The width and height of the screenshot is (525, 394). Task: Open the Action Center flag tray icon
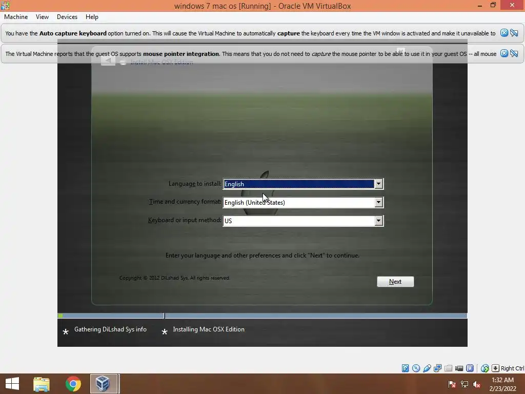pyautogui.click(x=452, y=384)
